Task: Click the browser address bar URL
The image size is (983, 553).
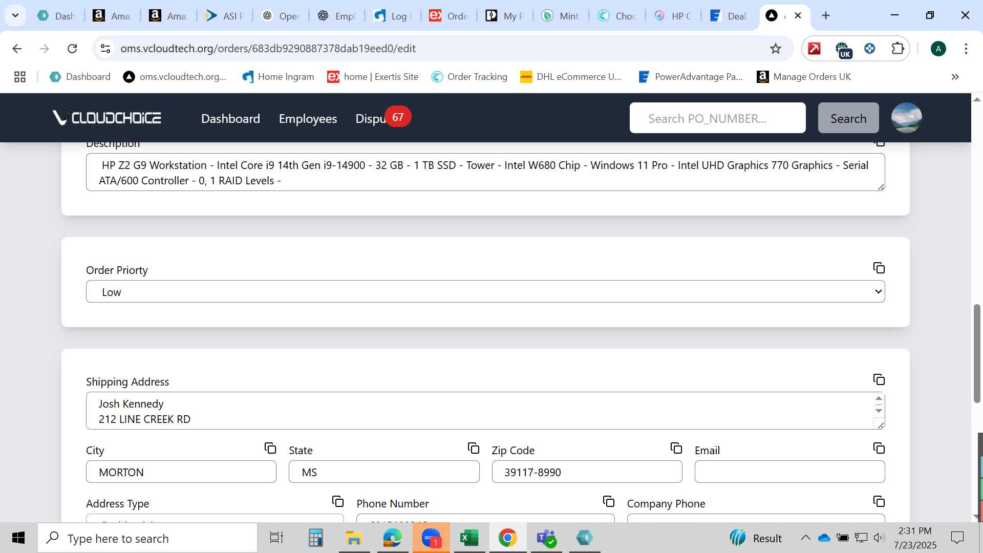Action: point(268,49)
